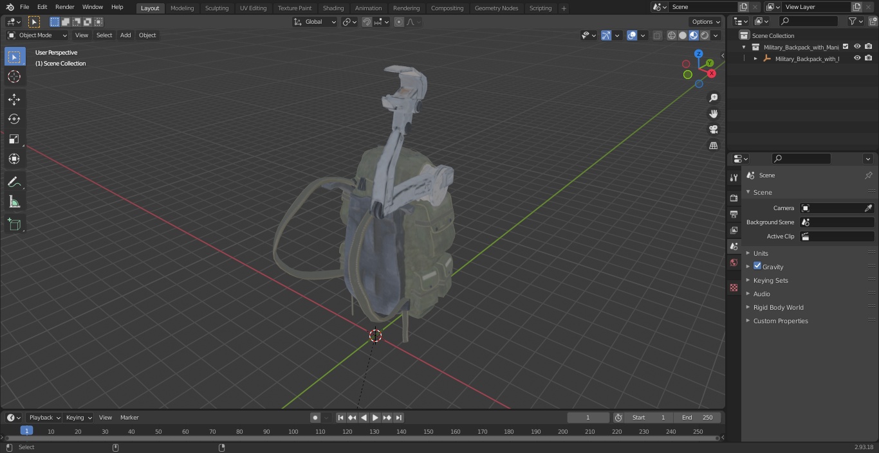This screenshot has height=453, width=879.
Task: Toggle proportional editing
Action: pos(399,22)
